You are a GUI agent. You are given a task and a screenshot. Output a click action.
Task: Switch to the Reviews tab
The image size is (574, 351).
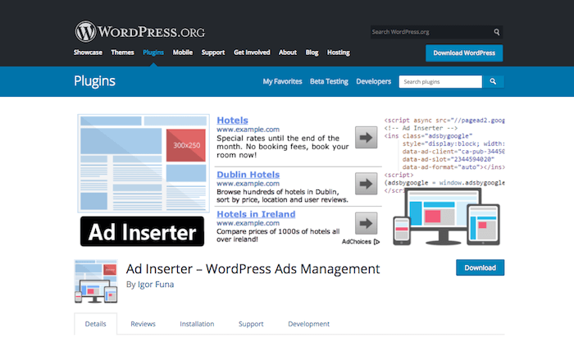tap(143, 324)
